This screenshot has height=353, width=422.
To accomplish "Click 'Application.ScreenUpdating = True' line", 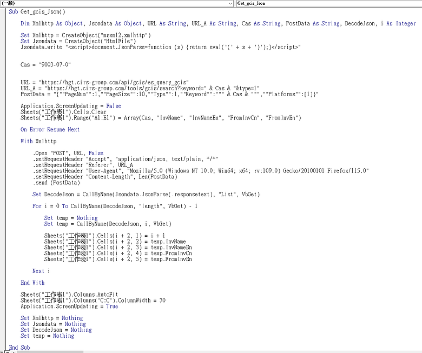I will click(69, 306).
